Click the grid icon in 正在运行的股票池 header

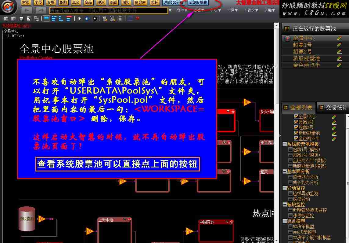tap(287, 28)
